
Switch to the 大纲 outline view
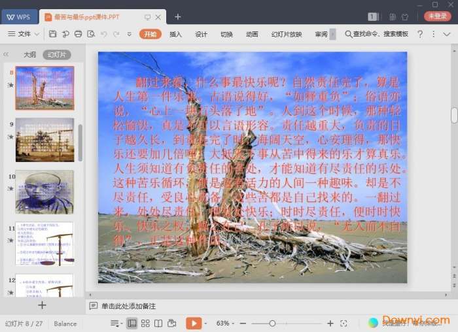point(29,54)
